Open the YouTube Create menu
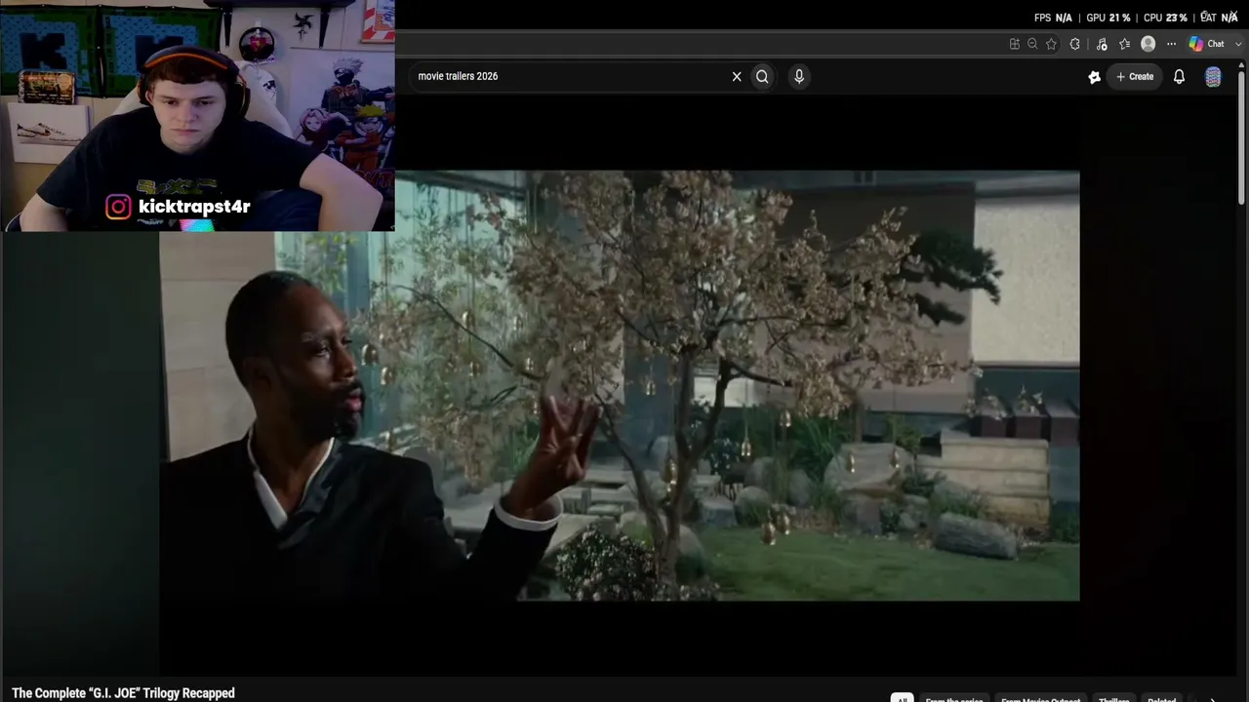The image size is (1249, 702). pyautogui.click(x=1135, y=76)
